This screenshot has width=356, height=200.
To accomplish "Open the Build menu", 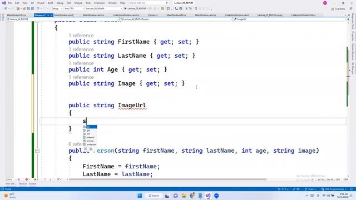I will [51, 3].
